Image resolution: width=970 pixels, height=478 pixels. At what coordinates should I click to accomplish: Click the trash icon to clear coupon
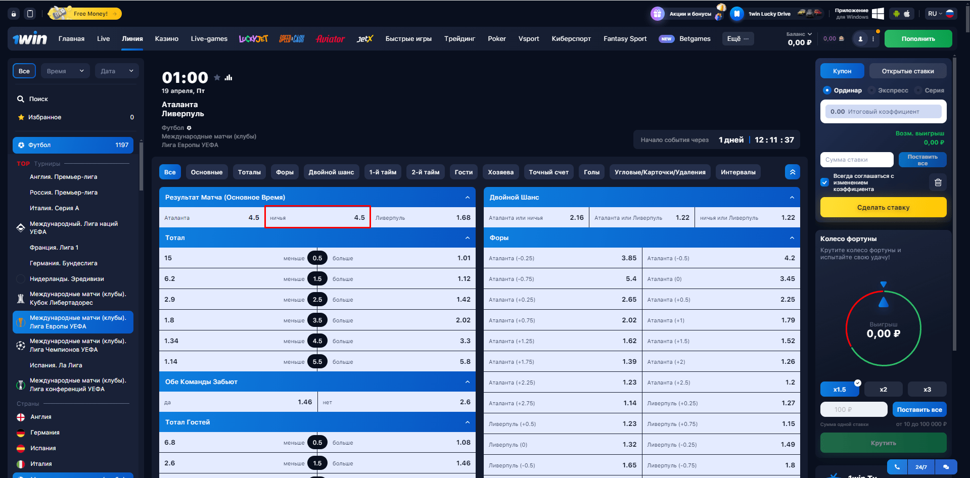pos(938,182)
